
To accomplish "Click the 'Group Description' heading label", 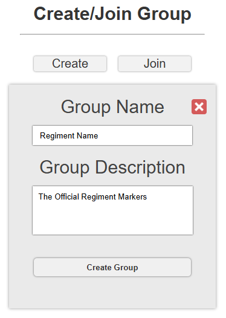I will pos(112,167).
